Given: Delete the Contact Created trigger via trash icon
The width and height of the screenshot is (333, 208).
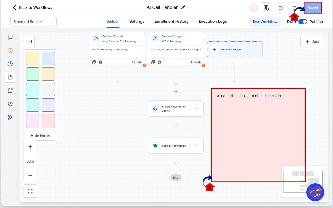Looking at the screenshot, I should pos(100,62).
